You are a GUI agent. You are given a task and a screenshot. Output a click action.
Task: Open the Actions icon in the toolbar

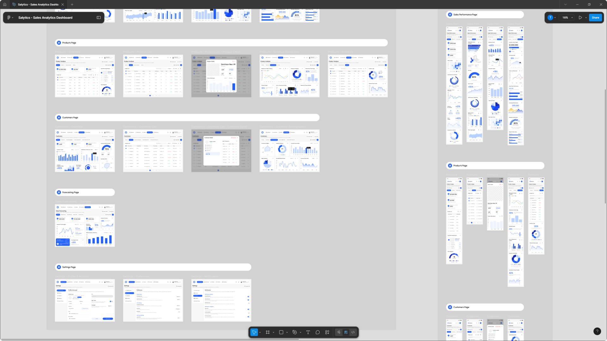point(327,332)
